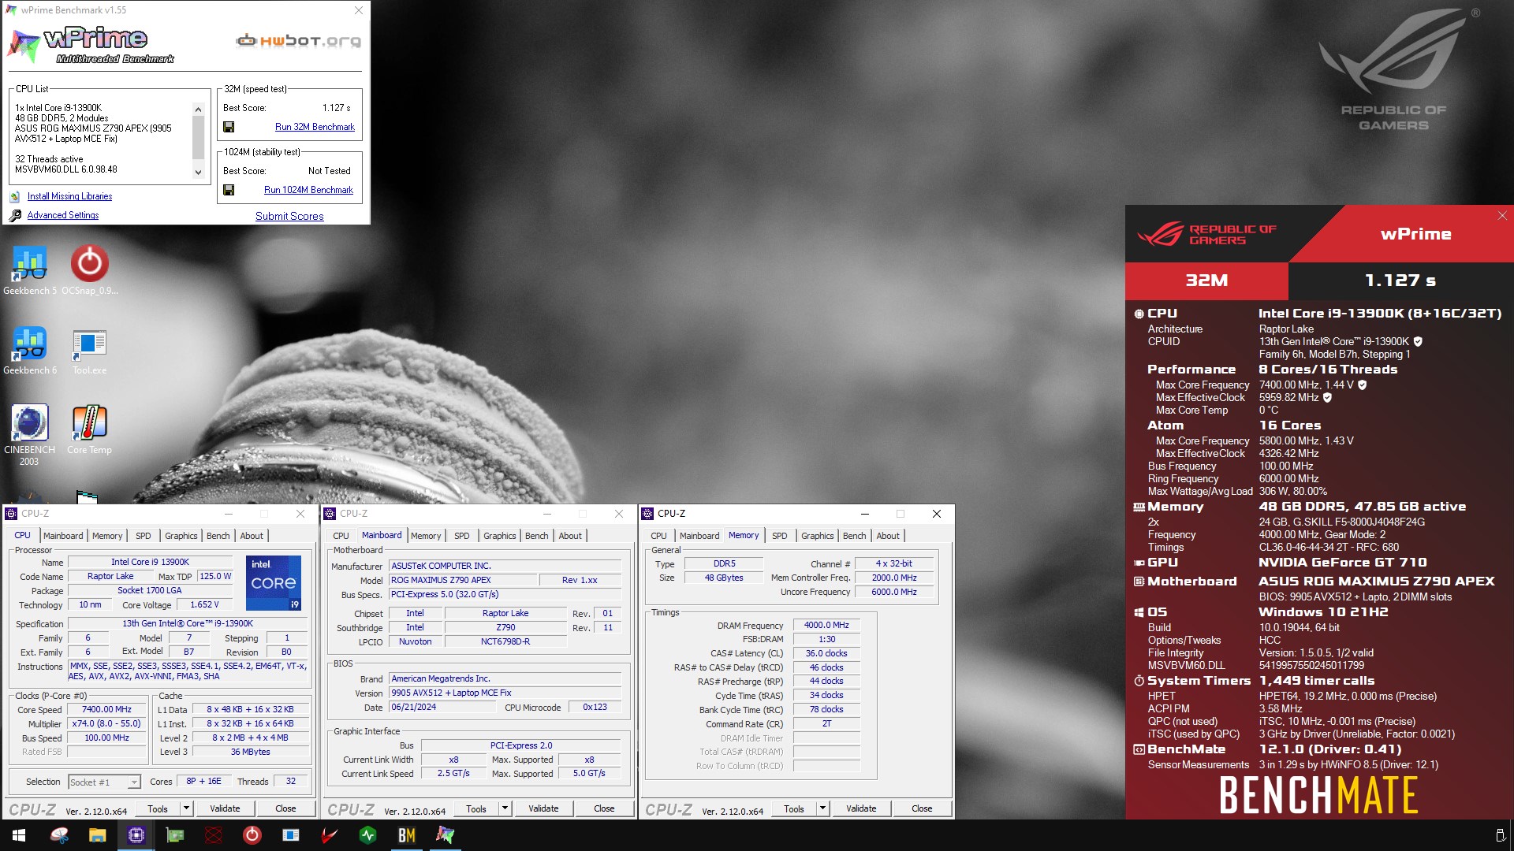Switch to BenchMate via BM taskbar icon

[406, 835]
